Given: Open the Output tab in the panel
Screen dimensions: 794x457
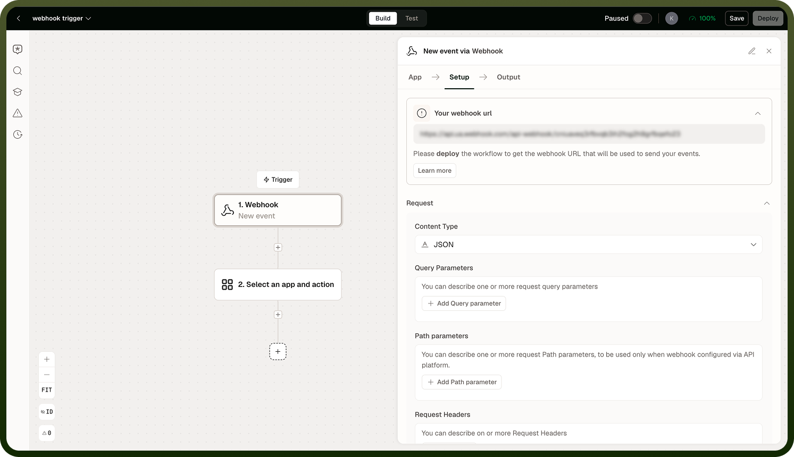Looking at the screenshot, I should pyautogui.click(x=508, y=77).
